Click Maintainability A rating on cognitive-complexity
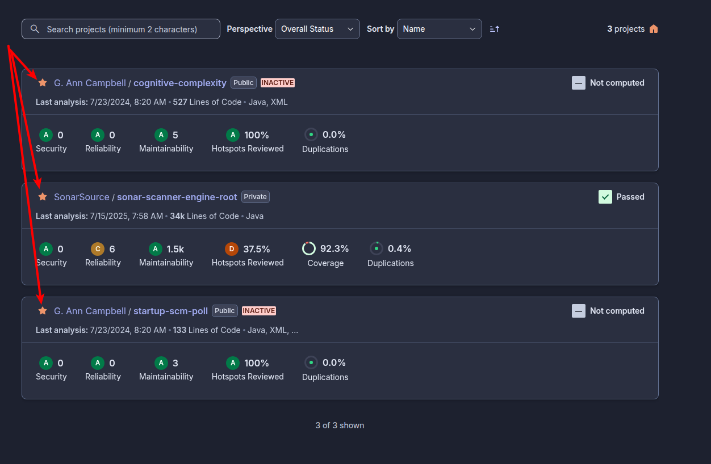Image resolution: width=711 pixels, height=464 pixels. tap(161, 135)
